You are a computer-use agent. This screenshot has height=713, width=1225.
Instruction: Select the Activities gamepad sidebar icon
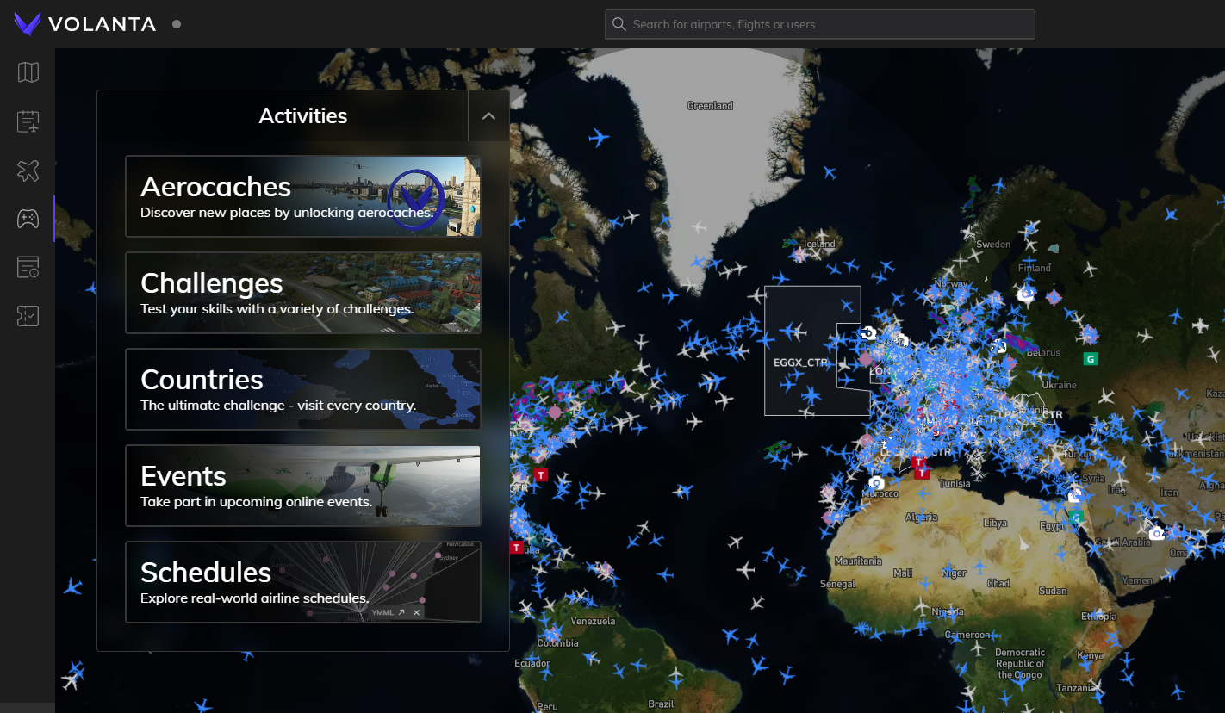(28, 219)
